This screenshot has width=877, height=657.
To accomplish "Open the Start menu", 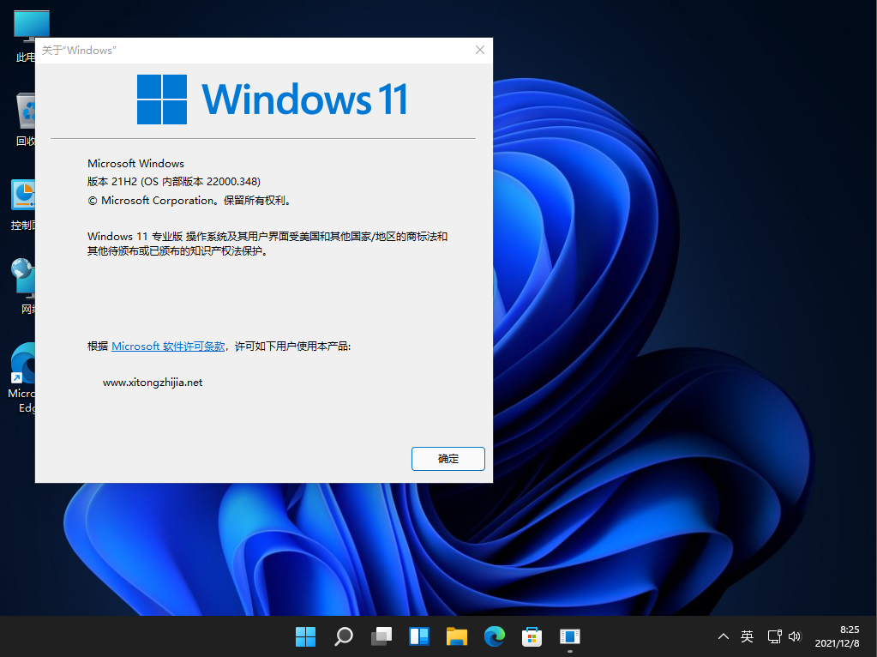I will coord(305,636).
